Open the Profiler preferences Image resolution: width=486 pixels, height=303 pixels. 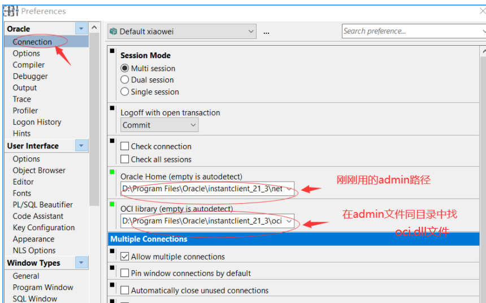point(25,111)
